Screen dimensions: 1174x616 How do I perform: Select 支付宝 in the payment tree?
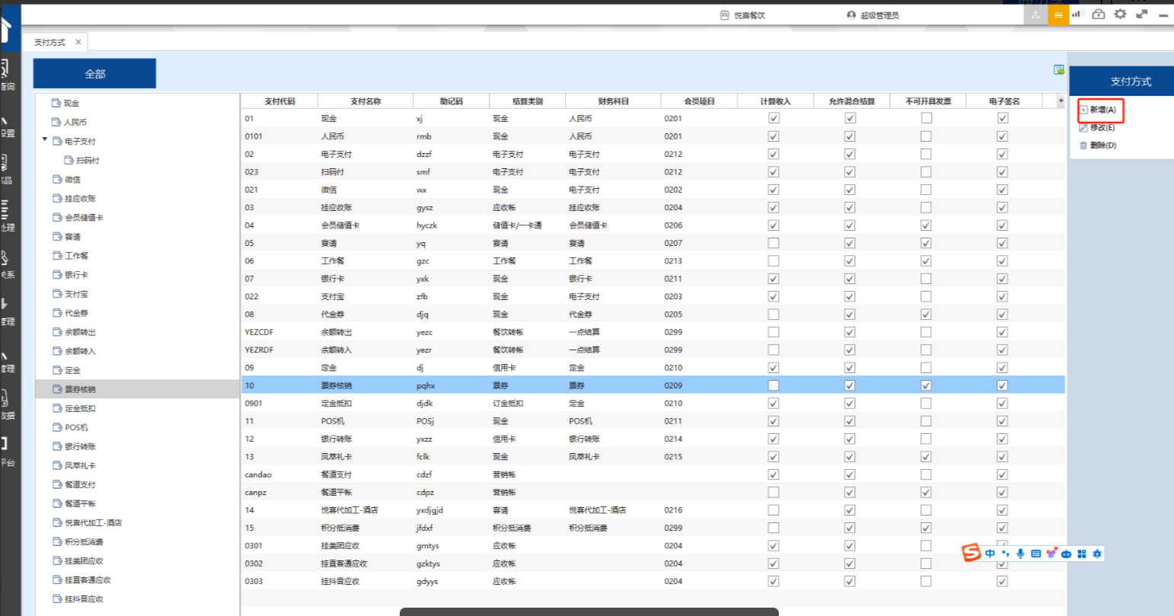click(76, 294)
